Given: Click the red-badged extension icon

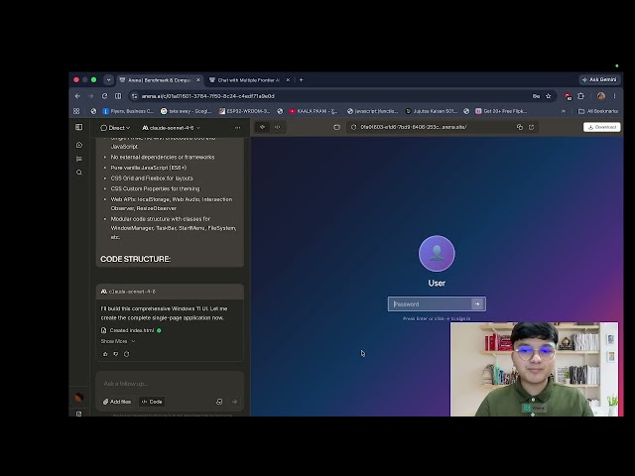Looking at the screenshot, I should click(568, 96).
